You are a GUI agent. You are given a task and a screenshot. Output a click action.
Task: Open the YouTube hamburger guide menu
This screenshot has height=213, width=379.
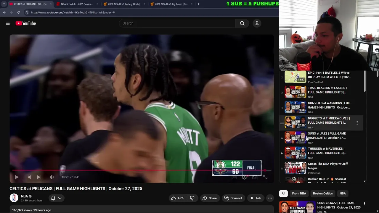pyautogui.click(x=8, y=23)
